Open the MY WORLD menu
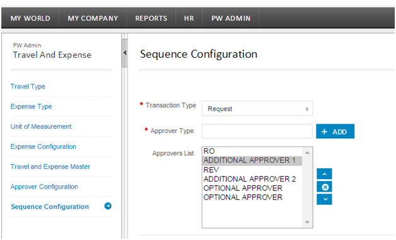The image size is (396, 240). [x=30, y=18]
